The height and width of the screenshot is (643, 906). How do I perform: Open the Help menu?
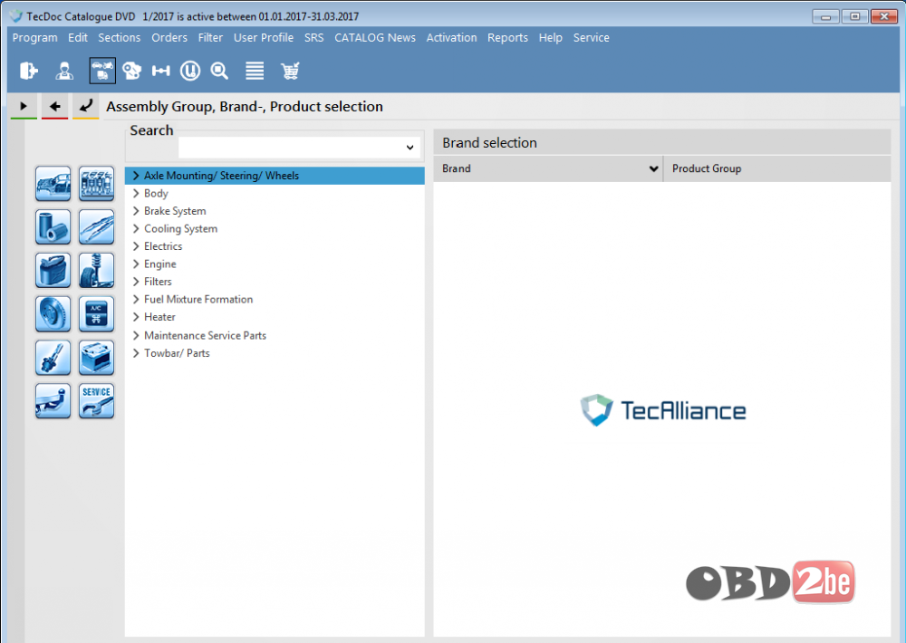[x=550, y=37]
